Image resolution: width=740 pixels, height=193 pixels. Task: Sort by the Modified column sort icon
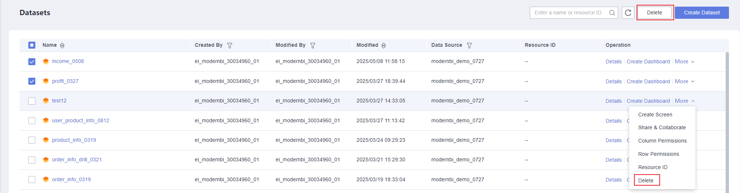point(384,45)
